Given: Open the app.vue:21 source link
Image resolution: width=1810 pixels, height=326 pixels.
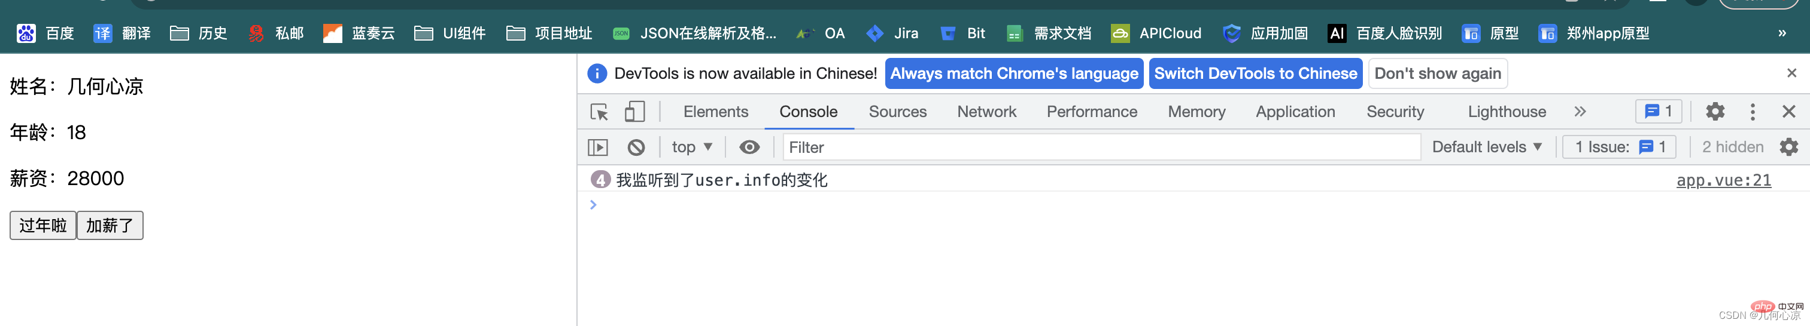Looking at the screenshot, I should (x=1723, y=180).
